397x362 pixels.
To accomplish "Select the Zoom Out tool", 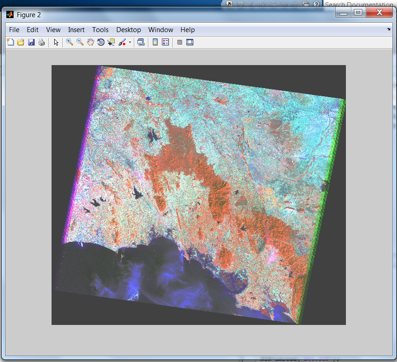I will (80, 42).
